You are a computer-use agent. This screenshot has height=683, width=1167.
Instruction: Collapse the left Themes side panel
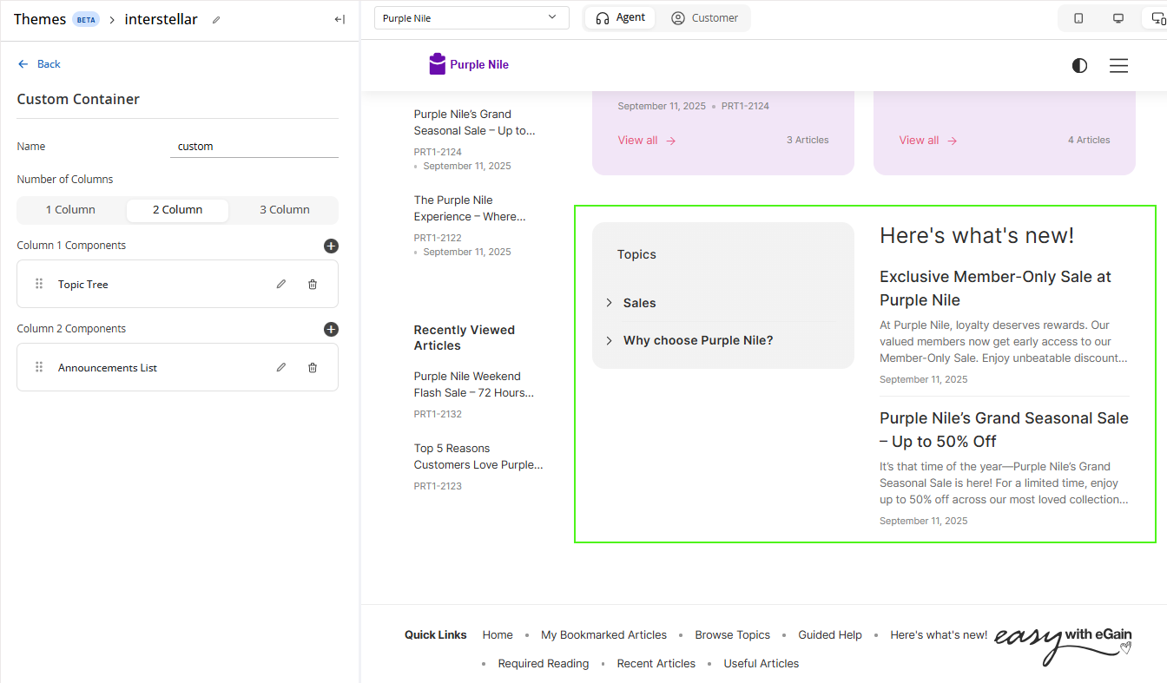340,20
